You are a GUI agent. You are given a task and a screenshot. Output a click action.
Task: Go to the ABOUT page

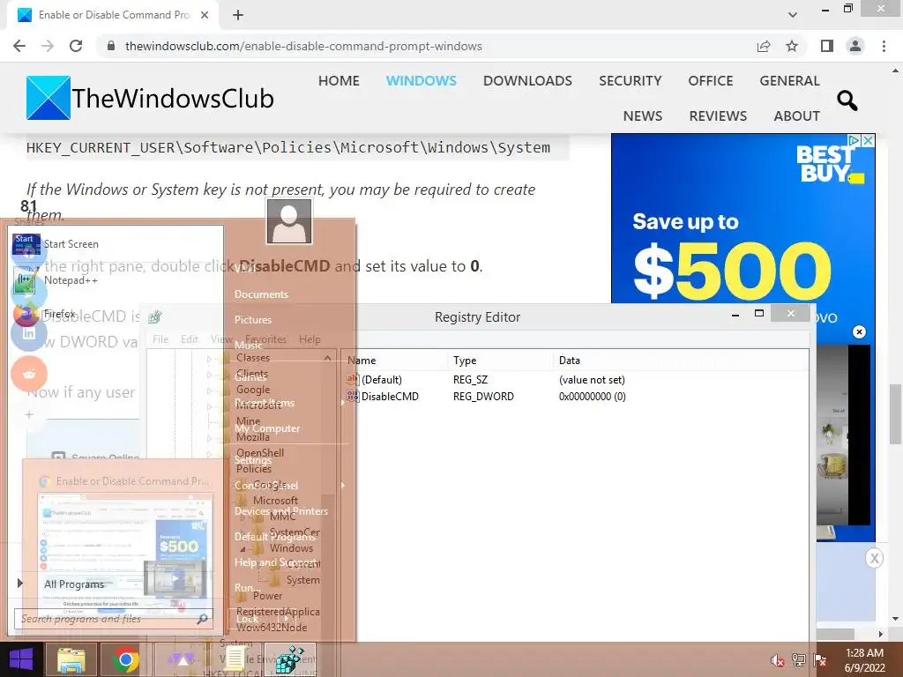[796, 115]
